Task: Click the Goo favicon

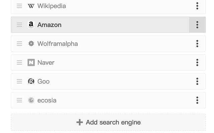Action: 31,81
